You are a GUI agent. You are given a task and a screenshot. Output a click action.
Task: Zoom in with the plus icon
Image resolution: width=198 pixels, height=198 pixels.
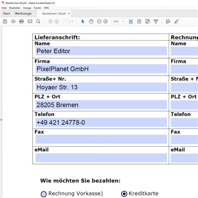coord(106,21)
